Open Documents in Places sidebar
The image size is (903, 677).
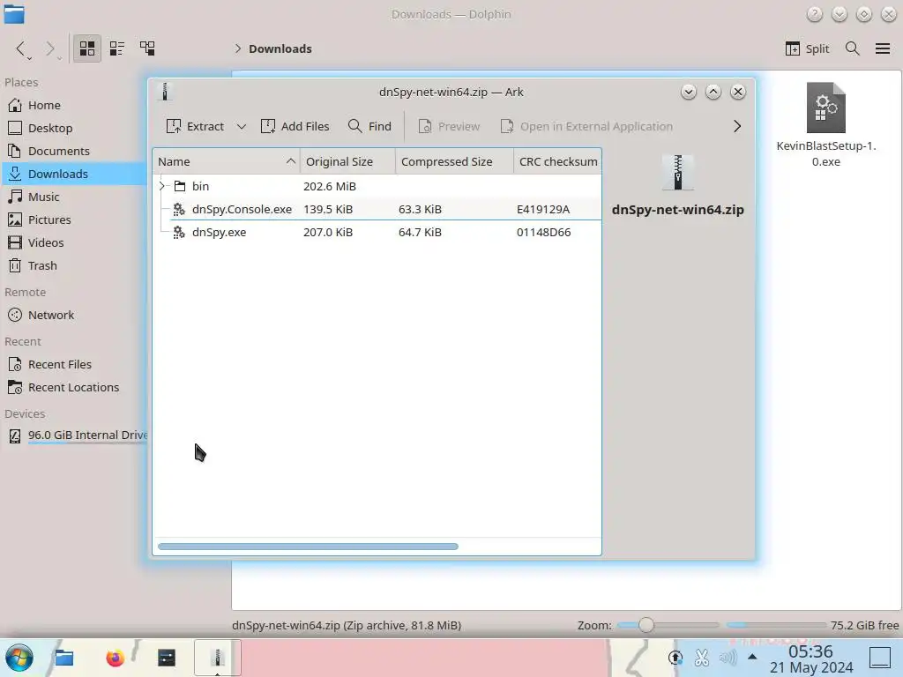point(74,152)
